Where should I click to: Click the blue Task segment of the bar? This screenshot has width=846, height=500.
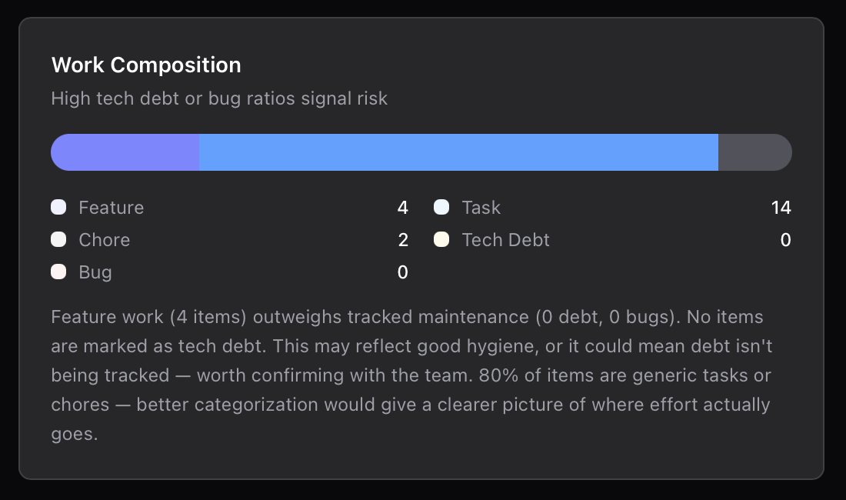point(458,152)
